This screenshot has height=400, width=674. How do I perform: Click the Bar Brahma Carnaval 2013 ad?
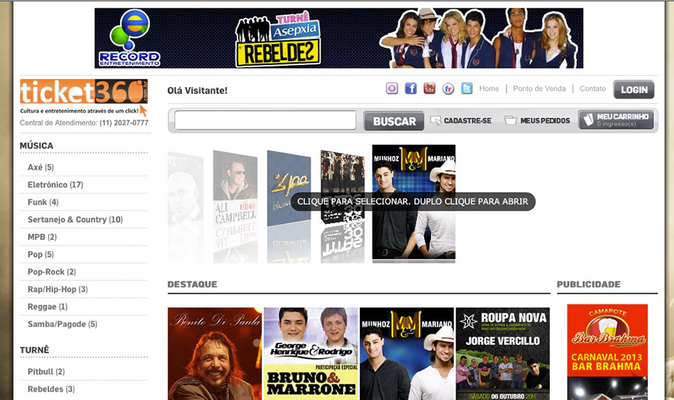[607, 352]
